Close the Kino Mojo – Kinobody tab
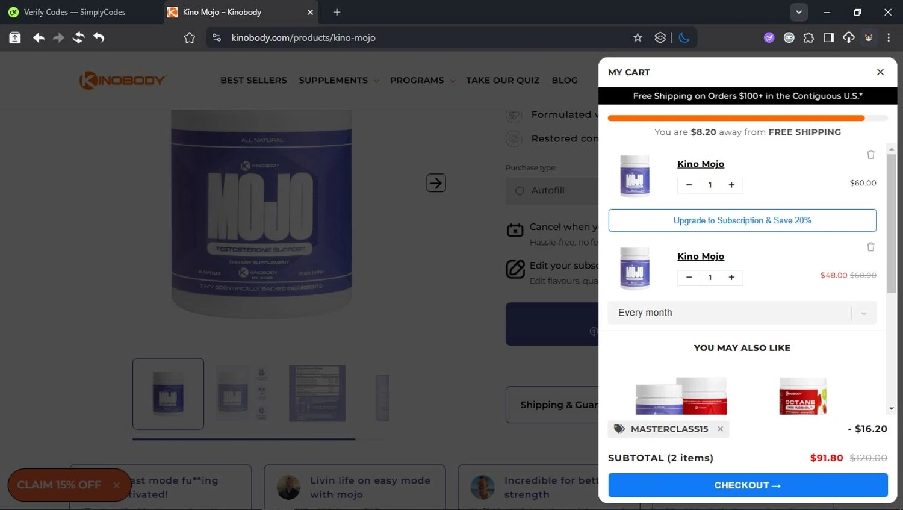The width and height of the screenshot is (903, 510). (x=311, y=12)
